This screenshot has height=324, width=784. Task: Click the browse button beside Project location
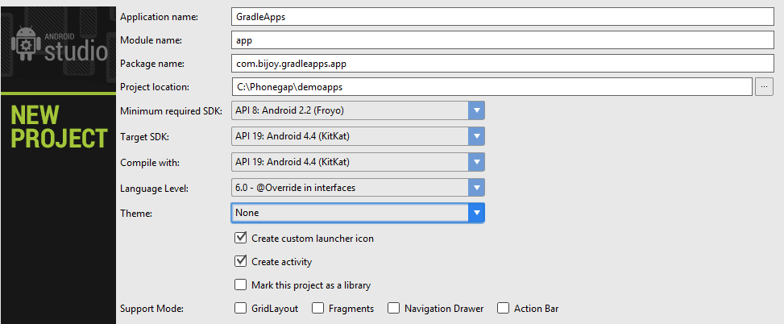pos(764,86)
